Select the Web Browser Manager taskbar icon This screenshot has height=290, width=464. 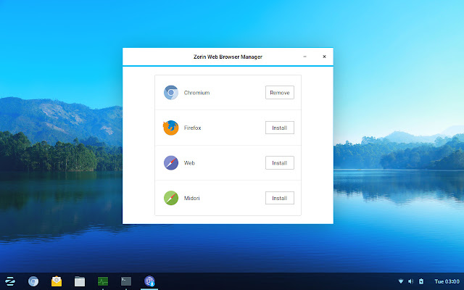149,281
